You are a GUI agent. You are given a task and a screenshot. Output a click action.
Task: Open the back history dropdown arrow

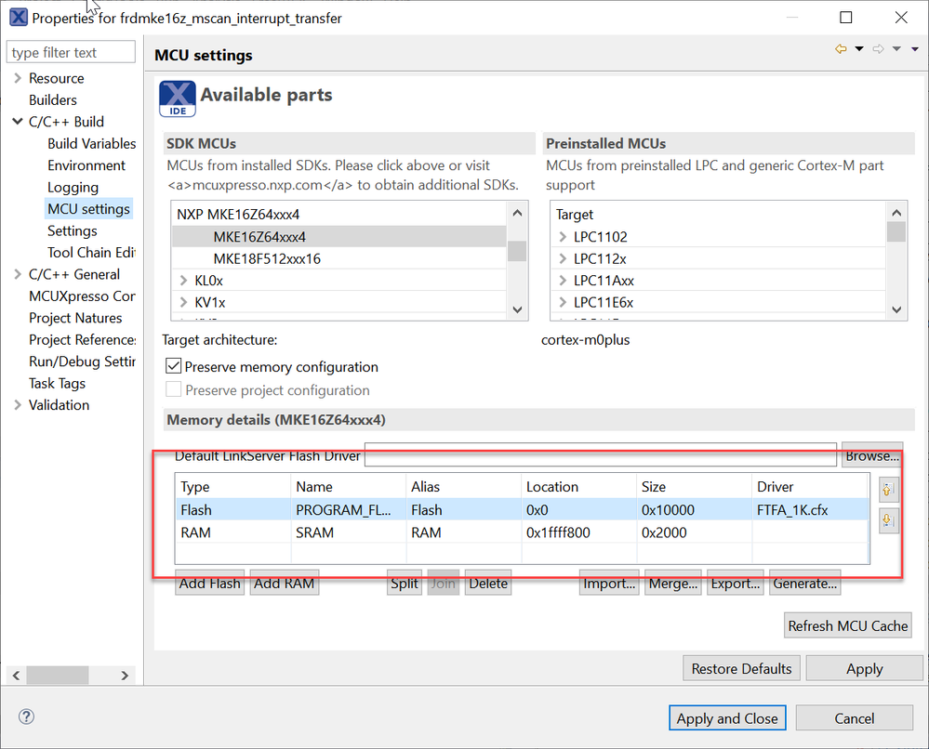859,49
